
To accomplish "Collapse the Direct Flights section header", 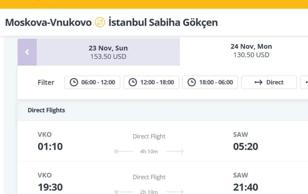I will [46, 110].
